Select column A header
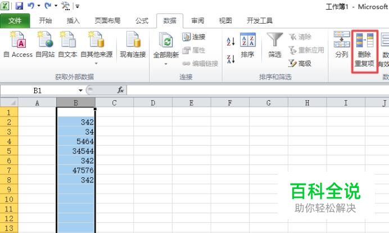The image size is (389, 233). pos(37,102)
